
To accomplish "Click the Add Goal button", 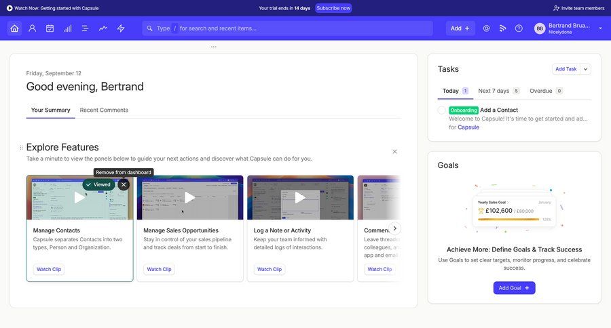I will tap(514, 288).
